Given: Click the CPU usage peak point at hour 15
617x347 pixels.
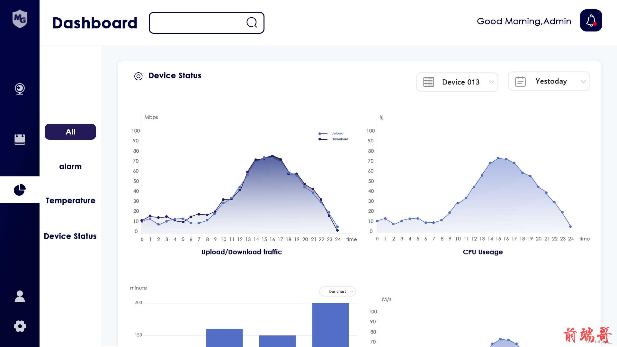Looking at the screenshot, I should click(x=498, y=158).
